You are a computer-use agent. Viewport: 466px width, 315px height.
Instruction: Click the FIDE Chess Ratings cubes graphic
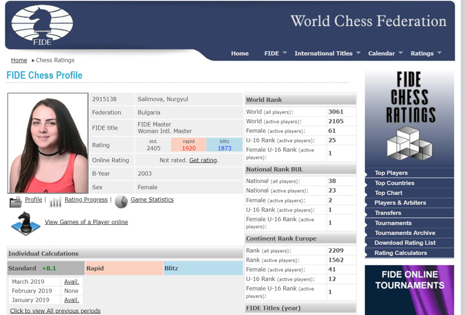point(409,143)
